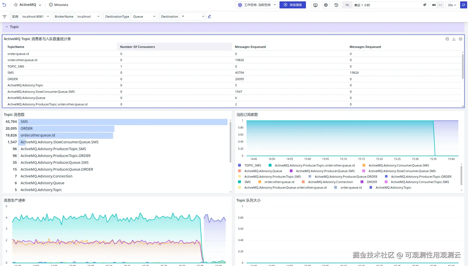The image size is (468, 266).
Task: Open the DestinationType Queue dropdown
Action: pyautogui.click(x=144, y=17)
